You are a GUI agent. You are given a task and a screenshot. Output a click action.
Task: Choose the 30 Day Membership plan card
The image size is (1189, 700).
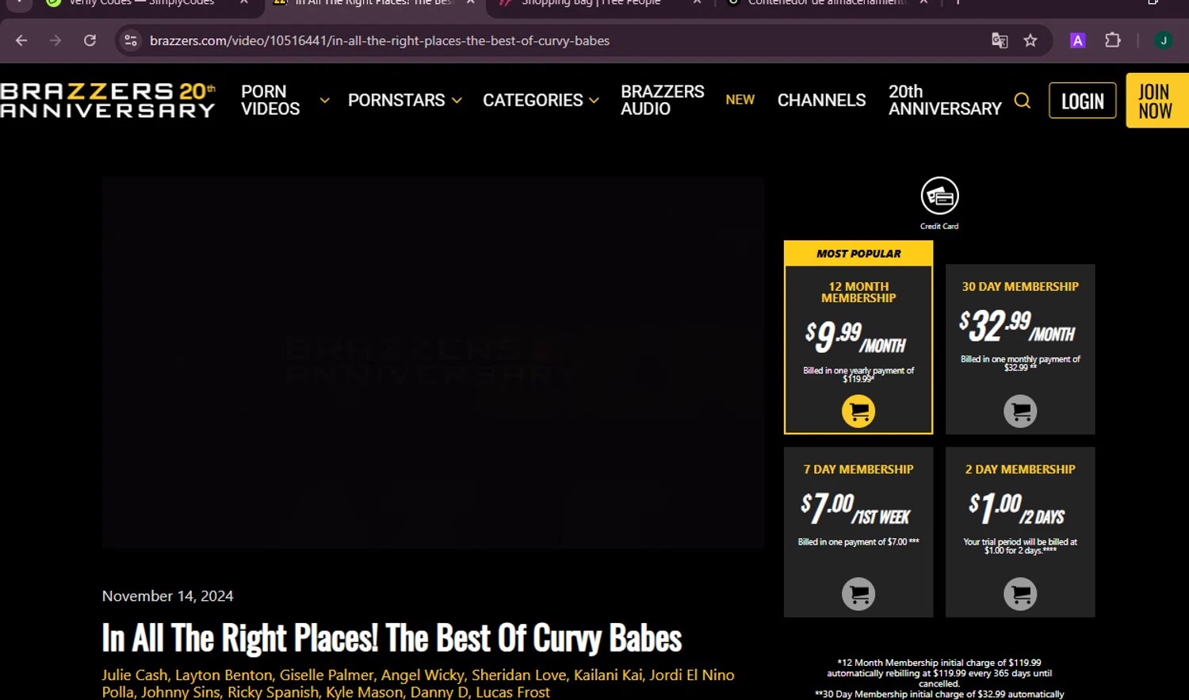1020,349
